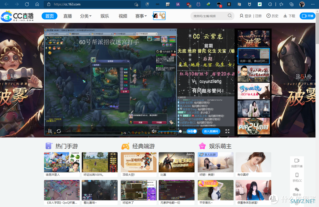This screenshot has width=319, height=207.
Task: Open the 视频 navigation tab
Action: 123,16
